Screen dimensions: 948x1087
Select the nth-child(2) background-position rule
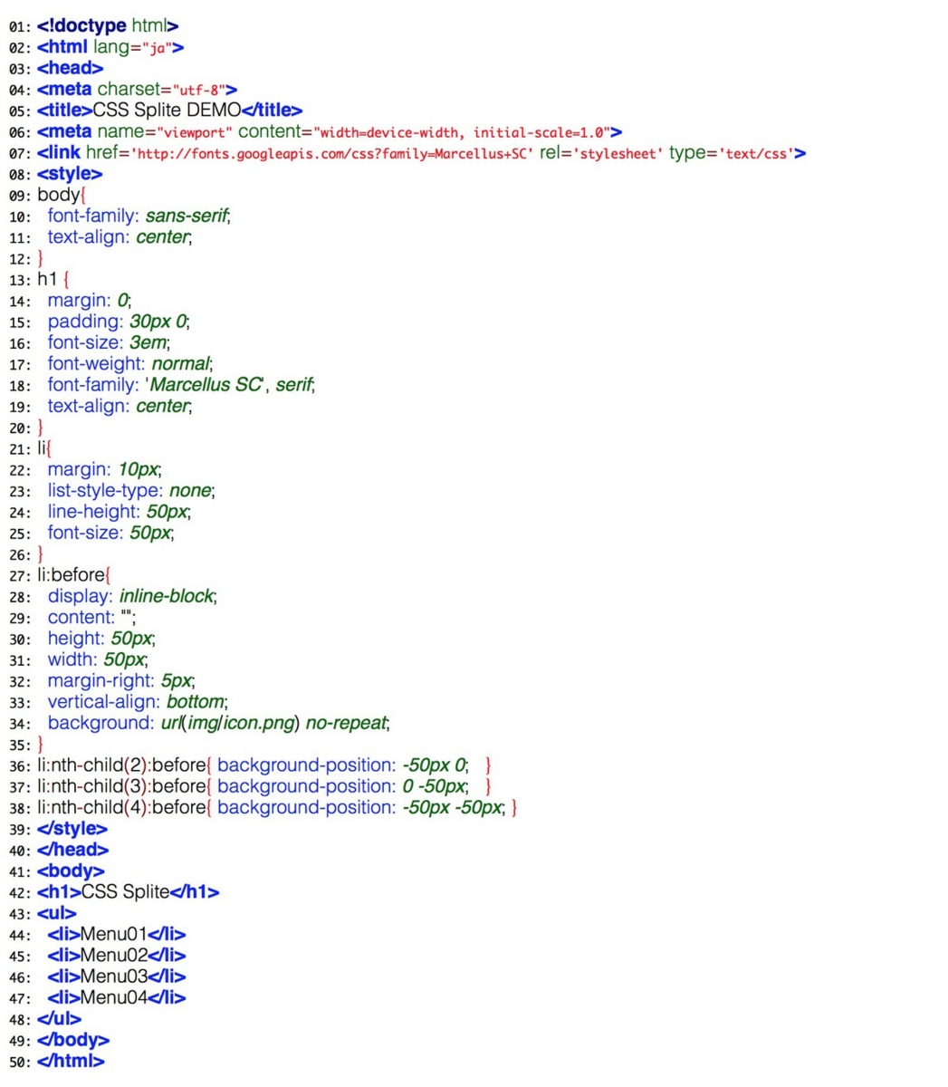(x=342, y=765)
